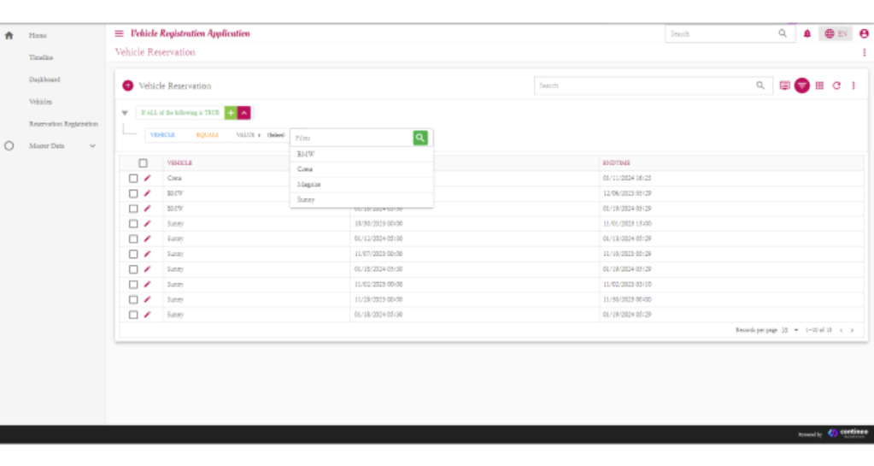
Task: Open the column chooser icon
Action: coord(819,86)
